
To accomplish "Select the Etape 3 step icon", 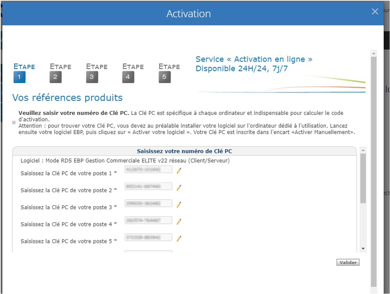I will click(x=92, y=77).
